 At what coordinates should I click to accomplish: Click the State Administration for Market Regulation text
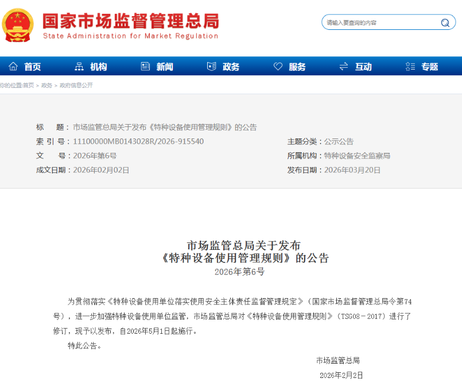130,36
